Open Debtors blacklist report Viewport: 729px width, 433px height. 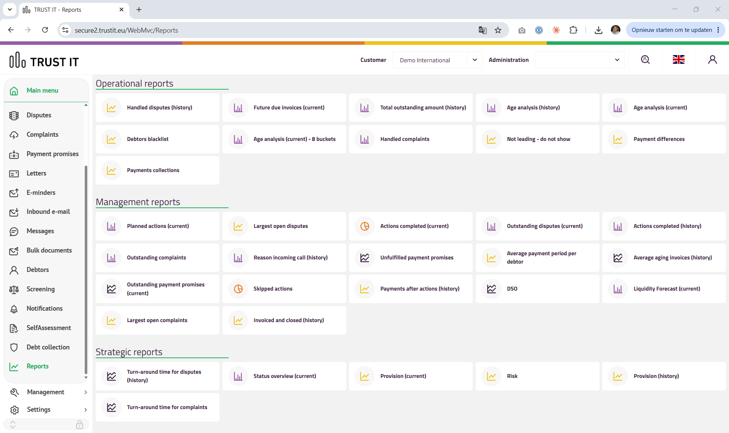click(x=158, y=139)
